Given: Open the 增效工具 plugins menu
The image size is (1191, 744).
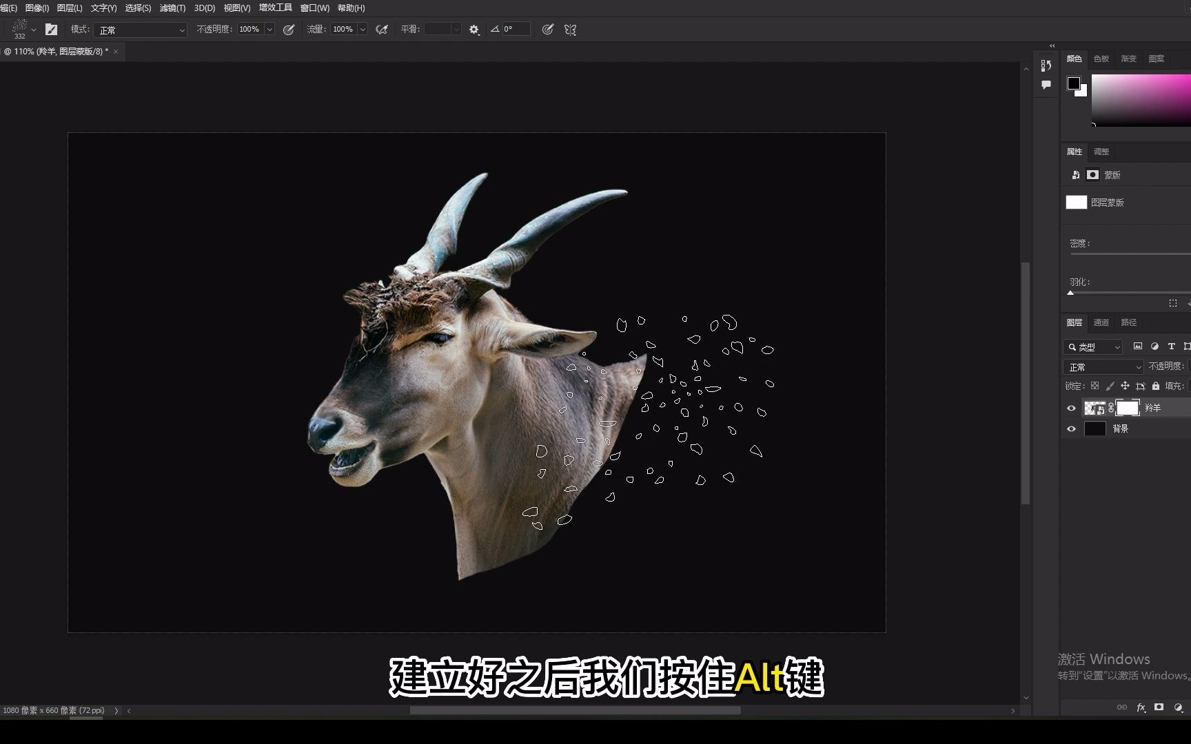Looking at the screenshot, I should 276,8.
